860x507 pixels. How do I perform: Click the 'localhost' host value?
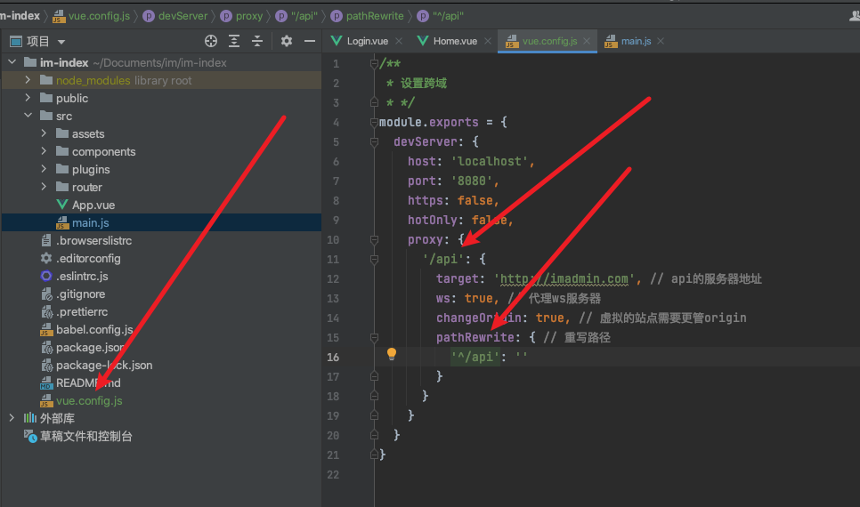pyautogui.click(x=490, y=161)
